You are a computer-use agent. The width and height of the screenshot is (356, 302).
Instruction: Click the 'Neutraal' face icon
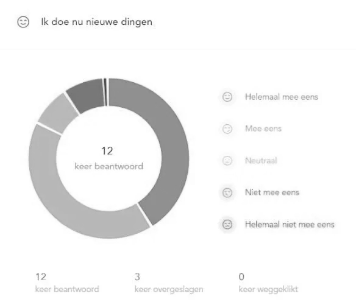(x=227, y=161)
